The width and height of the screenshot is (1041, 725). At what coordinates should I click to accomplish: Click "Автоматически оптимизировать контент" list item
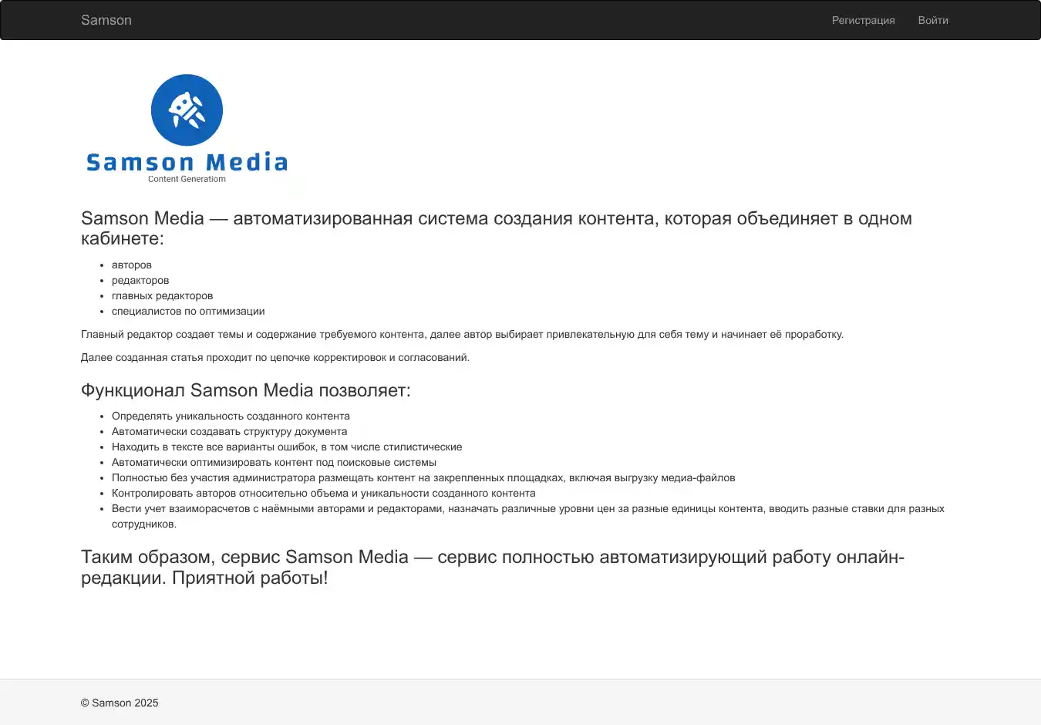click(274, 462)
